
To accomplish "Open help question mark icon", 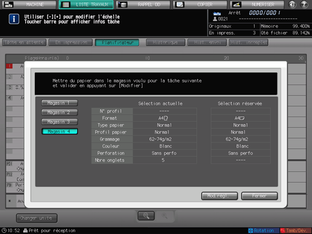I will coord(304,4).
